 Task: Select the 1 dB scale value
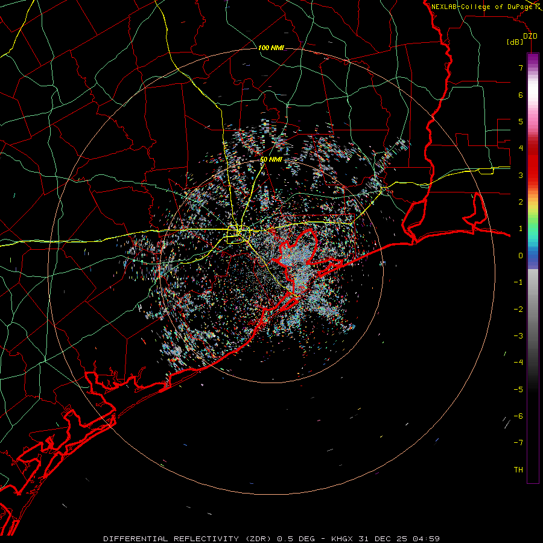pos(521,229)
